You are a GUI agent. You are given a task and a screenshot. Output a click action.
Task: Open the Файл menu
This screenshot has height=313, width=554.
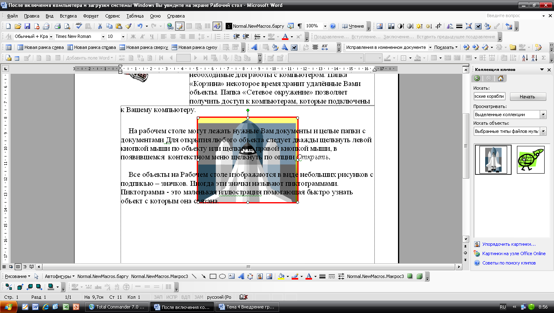point(12,16)
